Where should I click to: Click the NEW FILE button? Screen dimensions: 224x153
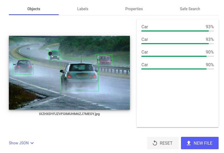pyautogui.click(x=200, y=143)
